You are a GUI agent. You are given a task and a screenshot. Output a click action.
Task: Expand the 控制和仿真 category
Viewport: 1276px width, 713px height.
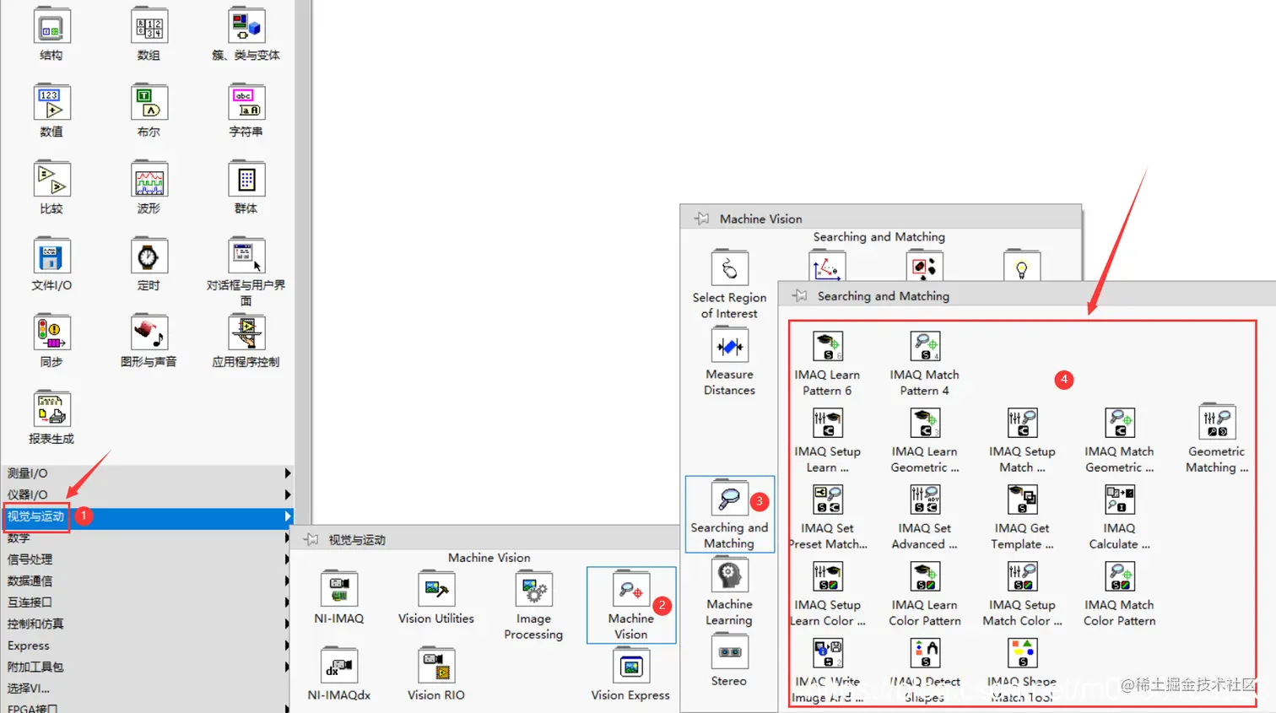coord(148,624)
